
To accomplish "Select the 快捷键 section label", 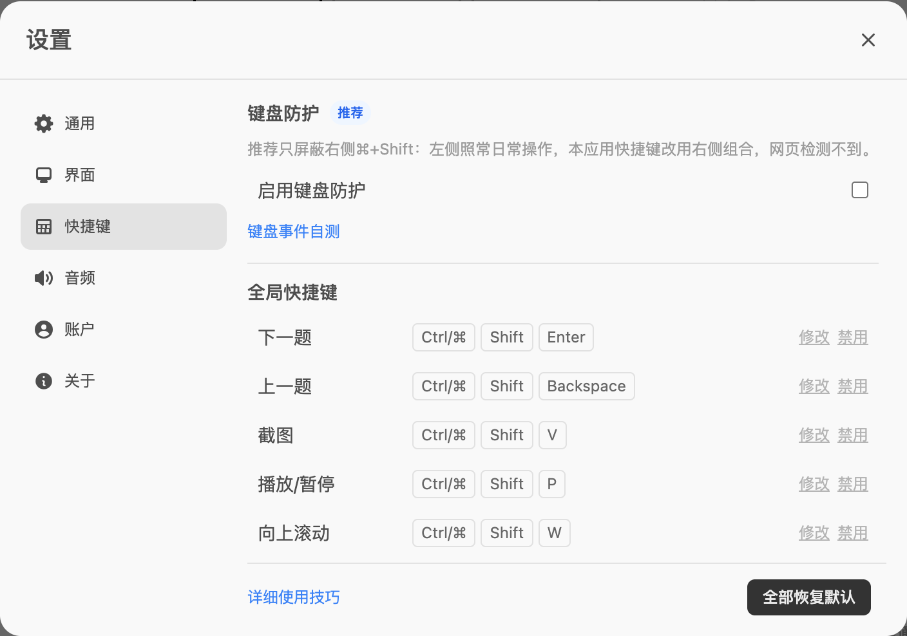I will [x=88, y=227].
